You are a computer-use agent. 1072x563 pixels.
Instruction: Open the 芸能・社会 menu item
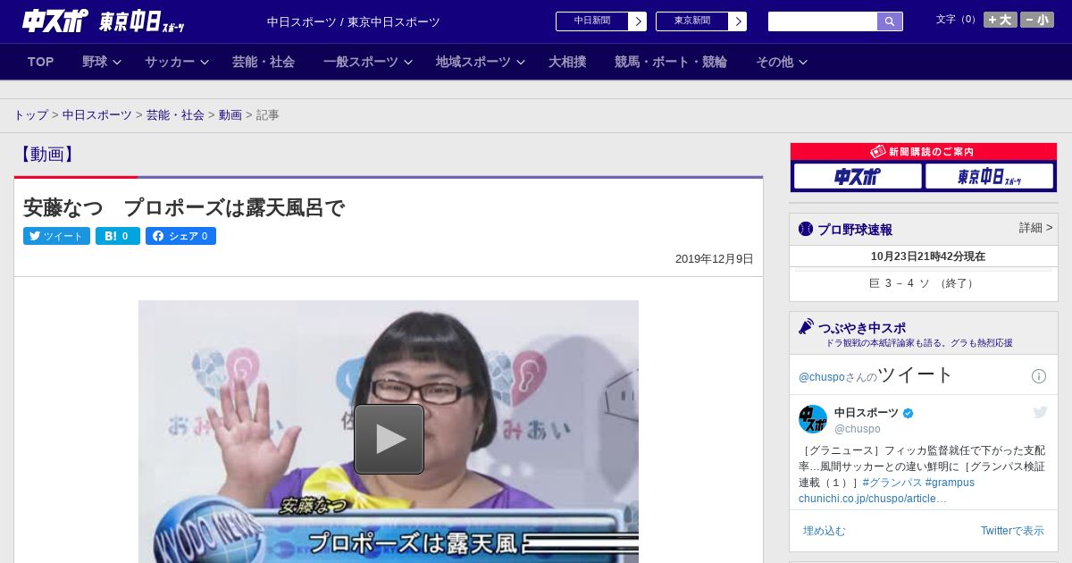[x=264, y=62]
